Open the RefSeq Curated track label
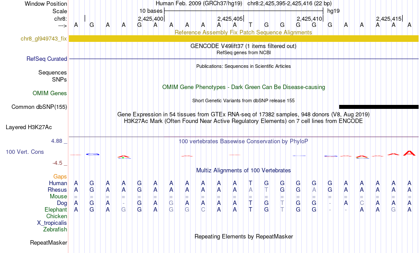This screenshot has height=253, width=419. click(47, 59)
